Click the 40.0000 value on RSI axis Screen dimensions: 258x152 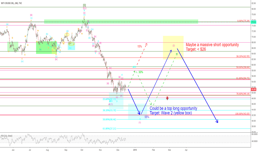(254, 141)
